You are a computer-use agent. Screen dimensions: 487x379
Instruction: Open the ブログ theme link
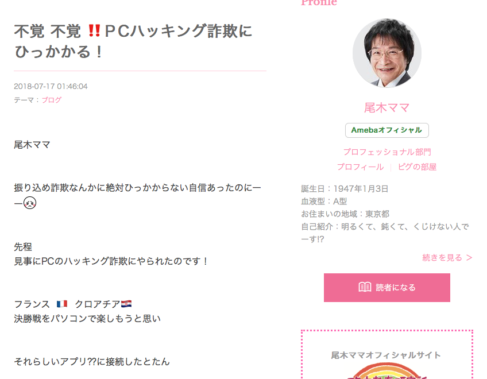pos(52,100)
